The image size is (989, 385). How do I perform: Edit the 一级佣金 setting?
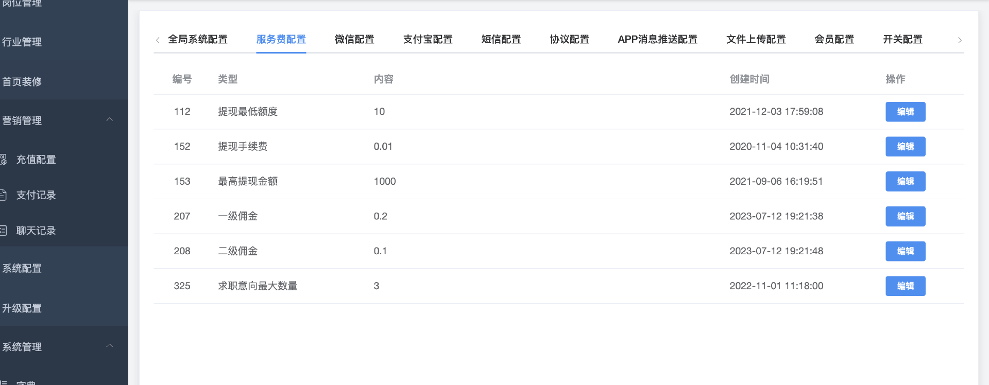[x=905, y=216]
